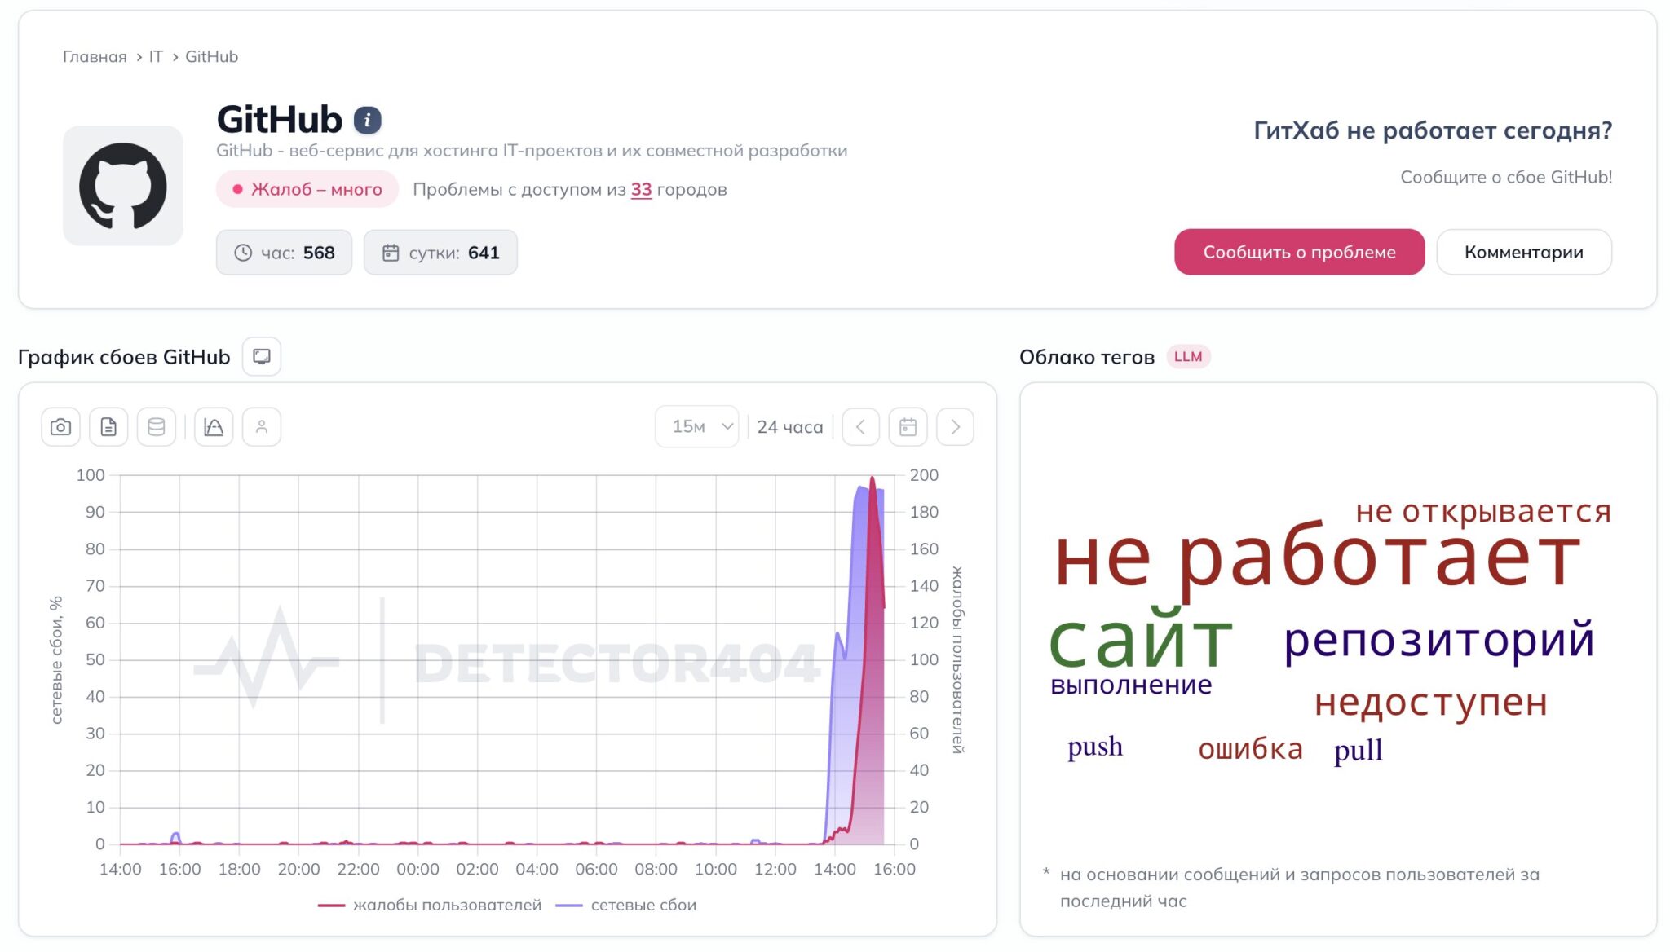This screenshot has width=1670, height=952.
Task: Open Комментарии button
Action: pos(1524,252)
